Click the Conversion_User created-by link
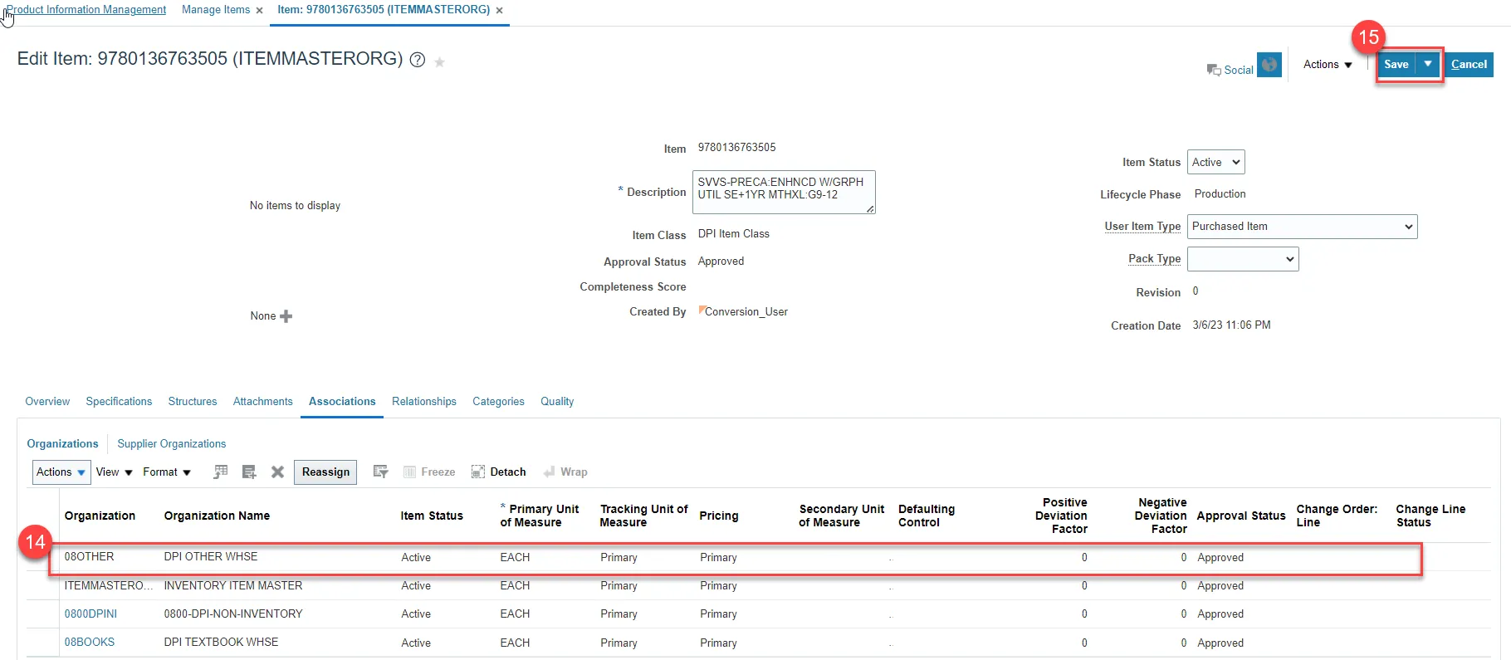The image size is (1511, 660). point(746,312)
